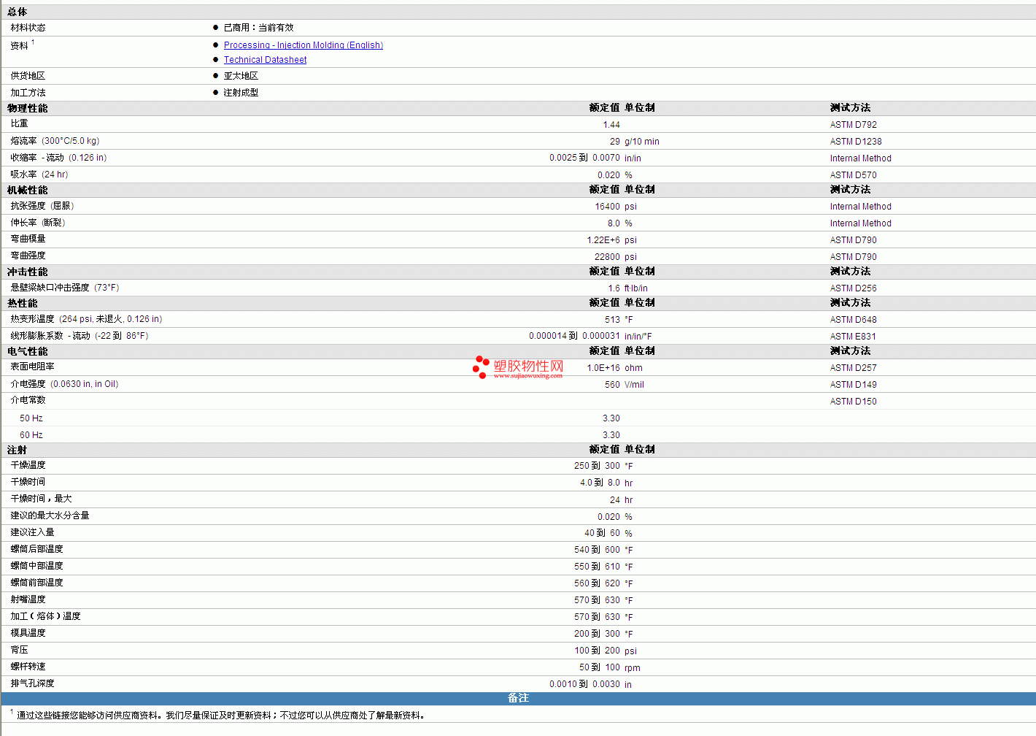The height and width of the screenshot is (736, 1036).
Task: Select the 伸长率 (断裂) label
Action: point(38,223)
